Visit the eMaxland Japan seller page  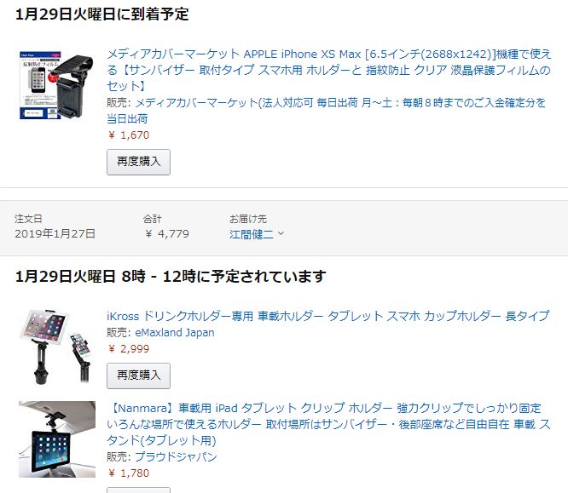(175, 332)
